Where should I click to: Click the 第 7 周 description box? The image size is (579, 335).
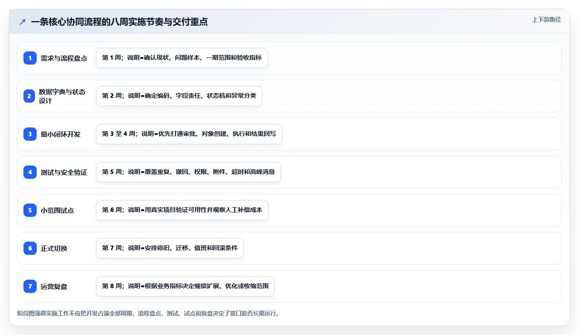(170, 248)
